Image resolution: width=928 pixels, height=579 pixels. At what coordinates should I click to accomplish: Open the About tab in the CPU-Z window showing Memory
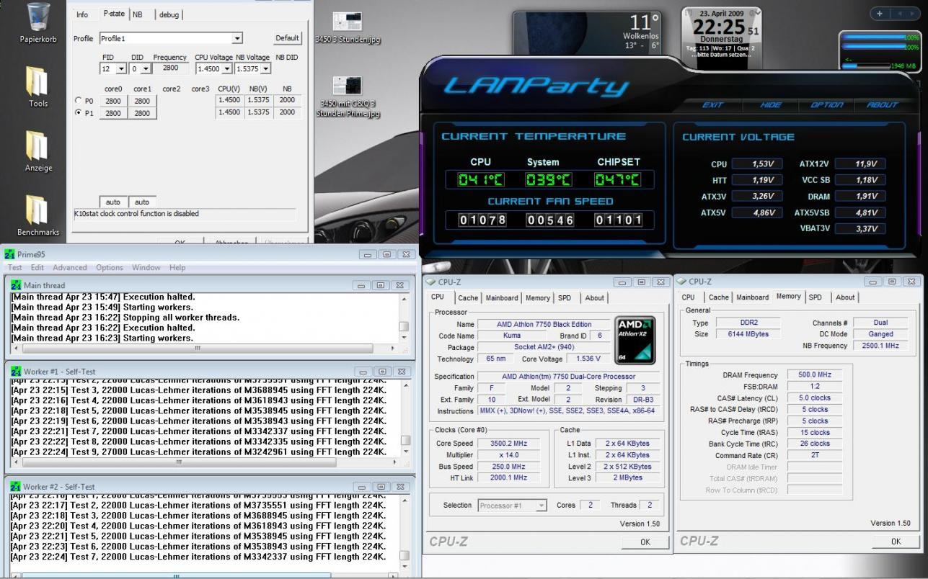845,297
